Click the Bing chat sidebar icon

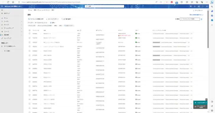(212, 2)
